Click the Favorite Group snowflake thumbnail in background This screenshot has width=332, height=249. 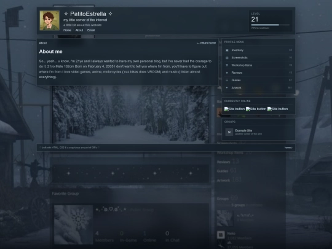73,224
